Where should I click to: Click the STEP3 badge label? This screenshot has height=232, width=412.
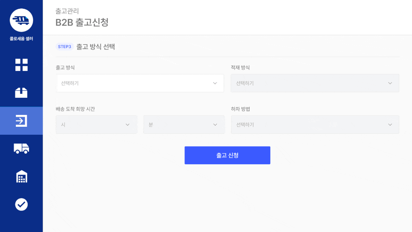point(65,47)
